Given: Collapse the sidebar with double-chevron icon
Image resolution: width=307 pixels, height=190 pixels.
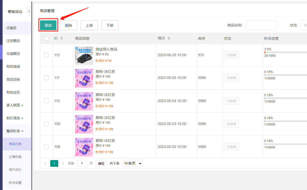Looking at the screenshot, I should point(29,12).
